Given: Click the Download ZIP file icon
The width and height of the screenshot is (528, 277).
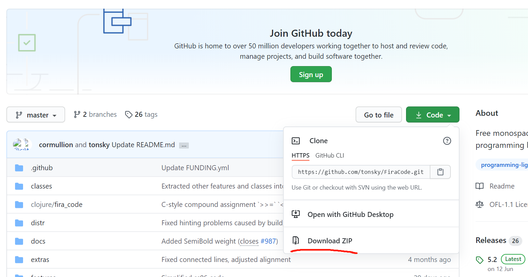Looking at the screenshot, I should [296, 240].
